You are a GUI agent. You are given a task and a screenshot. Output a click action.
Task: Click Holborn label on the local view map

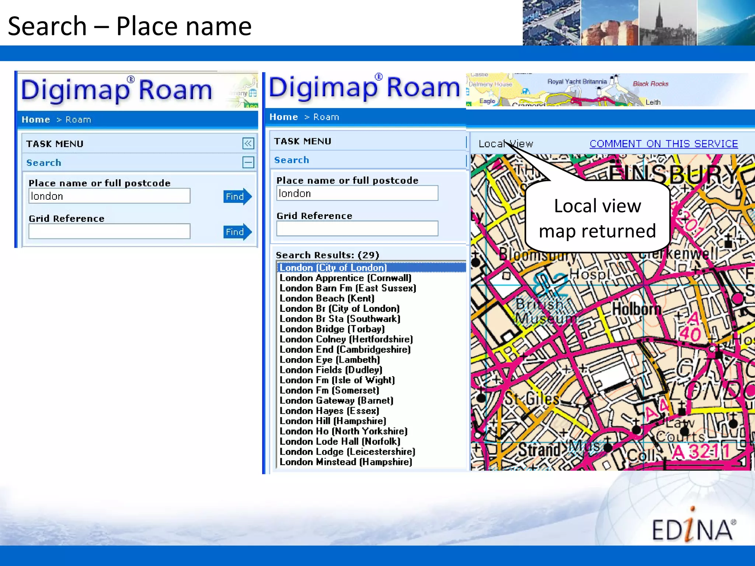637,309
